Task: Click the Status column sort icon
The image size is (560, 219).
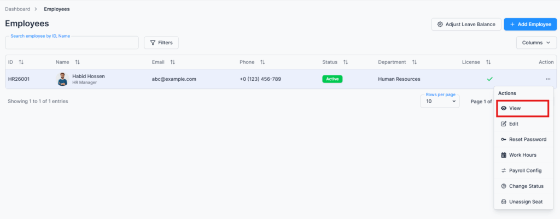Action: (x=345, y=62)
